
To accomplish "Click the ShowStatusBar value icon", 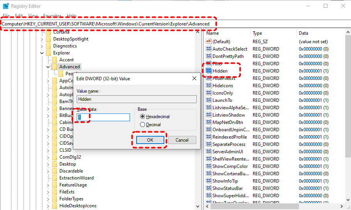I will [209, 188].
